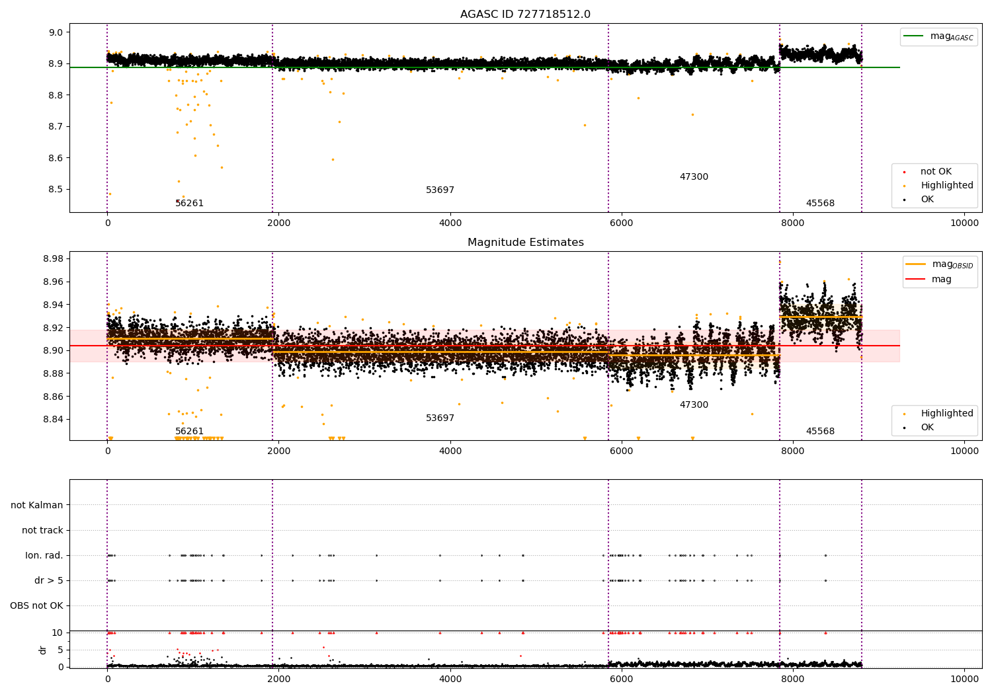Viewport: 992px width, 694px height.
Task: Click the orange line sample beside mag OBSID
Action: tap(915, 264)
